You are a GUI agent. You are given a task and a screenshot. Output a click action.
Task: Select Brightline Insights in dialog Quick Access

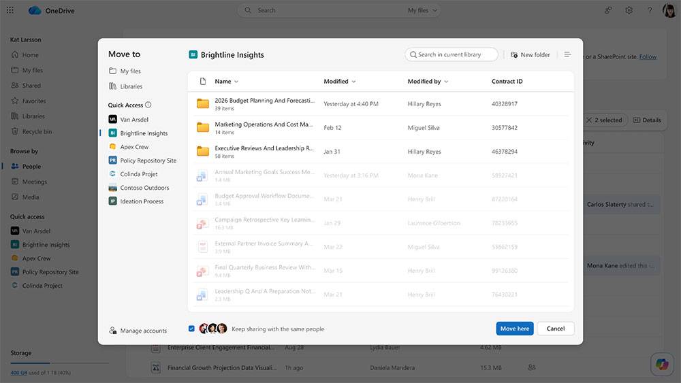[138, 133]
